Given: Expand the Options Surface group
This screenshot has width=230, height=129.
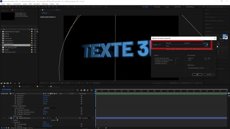Looking at the screenshot, I should click(x=11, y=116).
